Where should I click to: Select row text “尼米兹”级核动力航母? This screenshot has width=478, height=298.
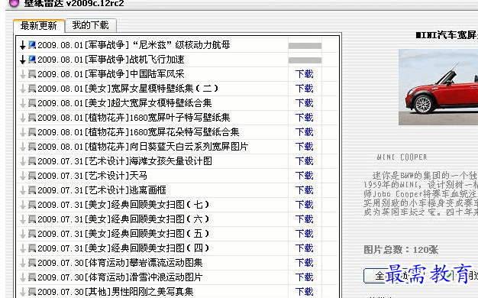click(x=182, y=45)
